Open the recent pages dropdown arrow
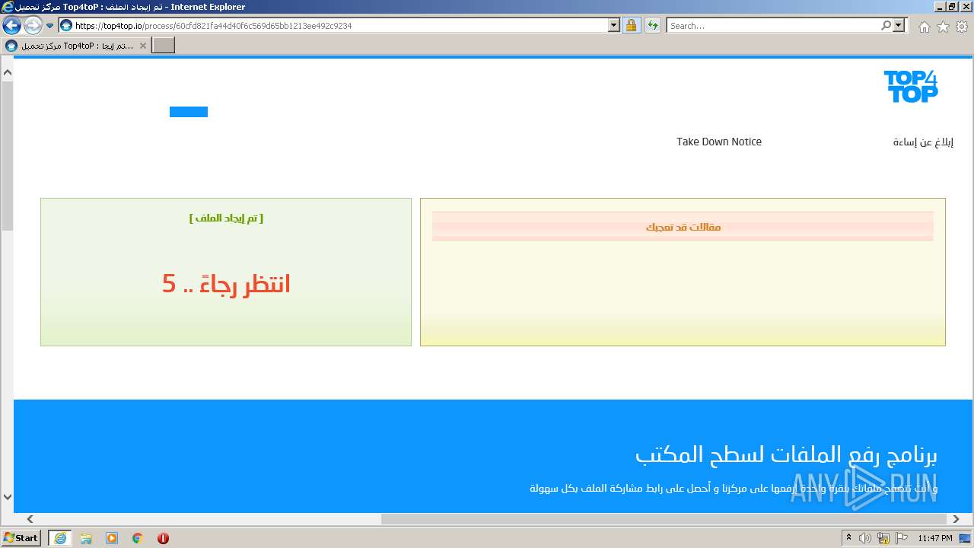This screenshot has width=974, height=548. pos(50,25)
